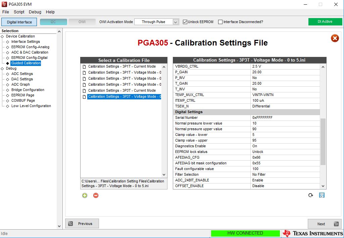344x238 pixels.
Task: Select highlighted 3P3T Voltage Mode calibration file
Action: coord(124,97)
